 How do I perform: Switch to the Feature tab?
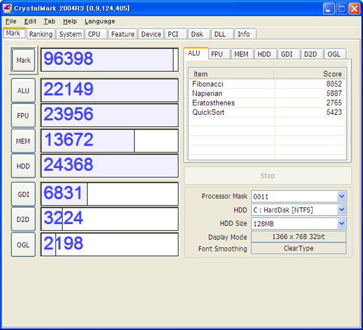click(123, 34)
